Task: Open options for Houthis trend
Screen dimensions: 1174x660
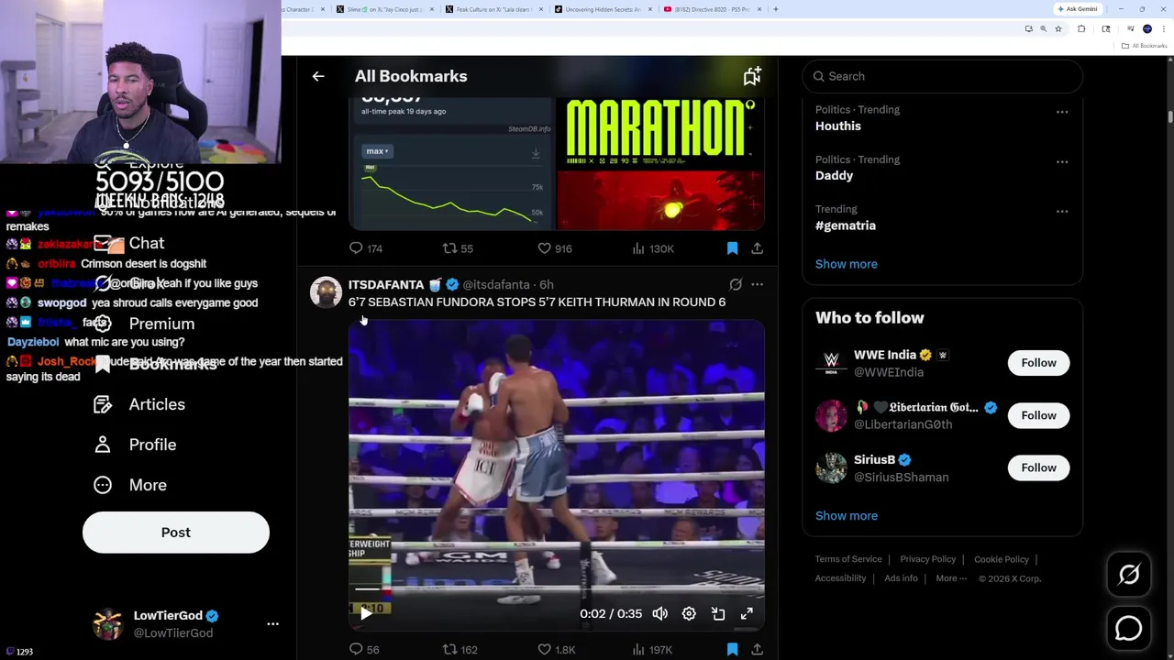Action: (1061, 112)
